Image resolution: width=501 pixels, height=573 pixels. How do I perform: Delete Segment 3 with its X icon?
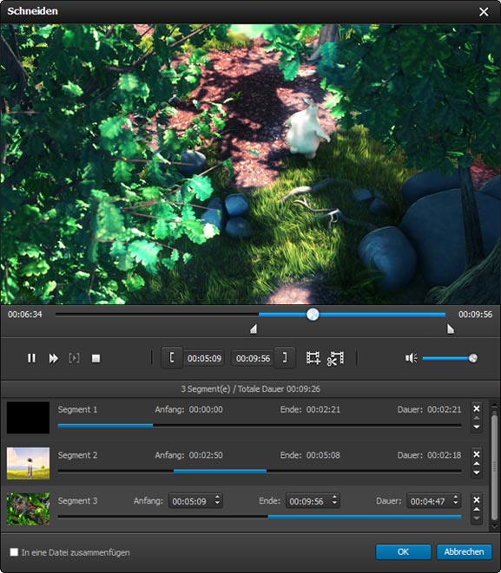coord(477,500)
